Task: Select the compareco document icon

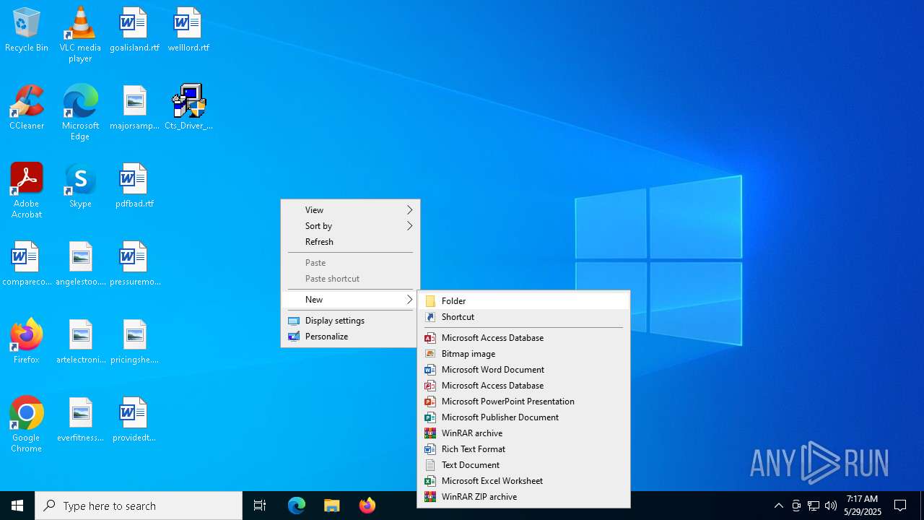Action: [27, 264]
